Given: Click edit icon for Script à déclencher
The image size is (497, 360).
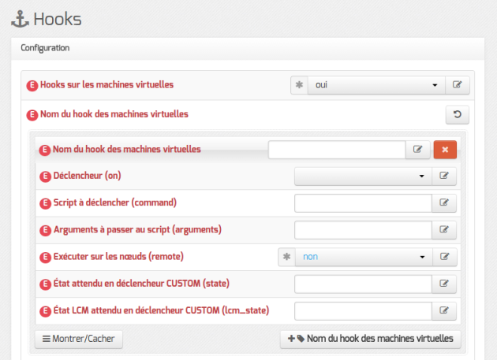Looking at the screenshot, I should (444, 202).
